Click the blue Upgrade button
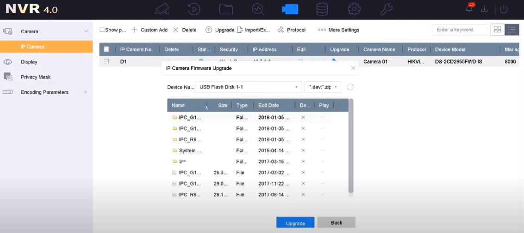The height and width of the screenshot is (233, 524). coord(295,223)
